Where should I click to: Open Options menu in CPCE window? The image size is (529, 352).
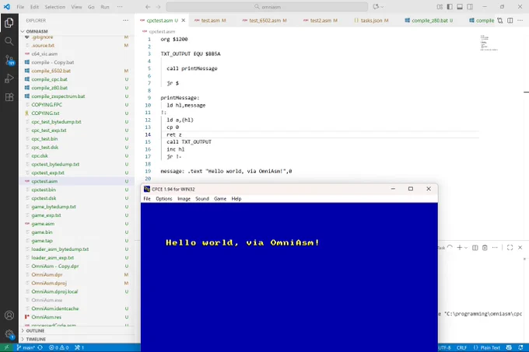point(164,199)
